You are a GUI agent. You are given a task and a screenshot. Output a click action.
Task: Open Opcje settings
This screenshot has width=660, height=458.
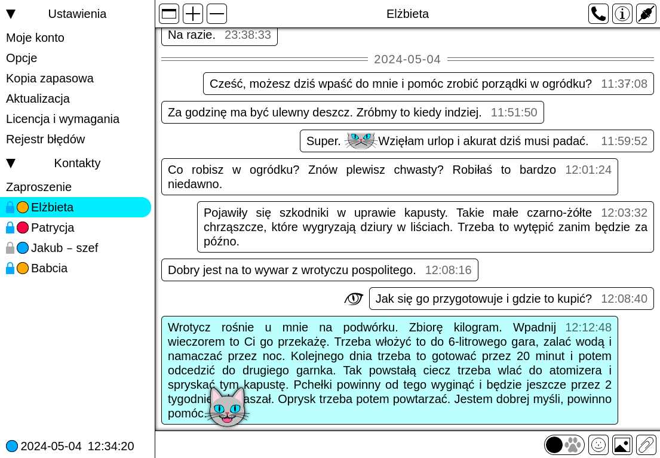tap(22, 58)
